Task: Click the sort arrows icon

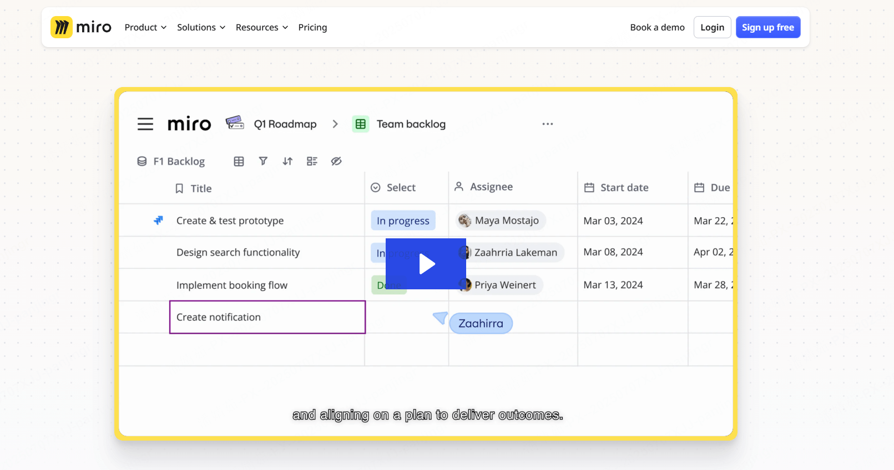Action: (287, 161)
